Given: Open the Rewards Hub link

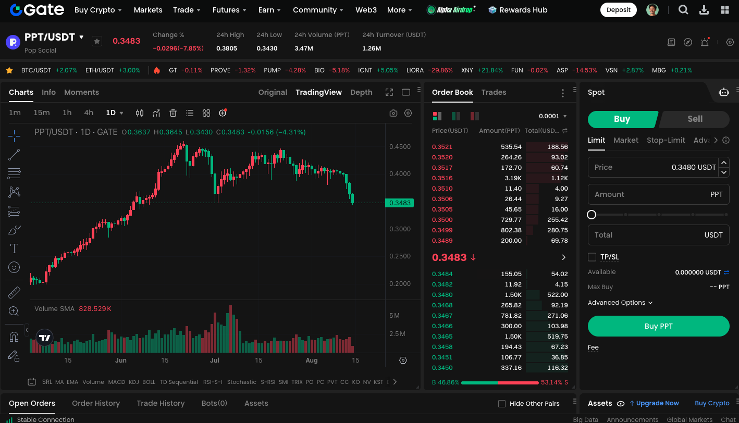Looking at the screenshot, I should pyautogui.click(x=518, y=10).
